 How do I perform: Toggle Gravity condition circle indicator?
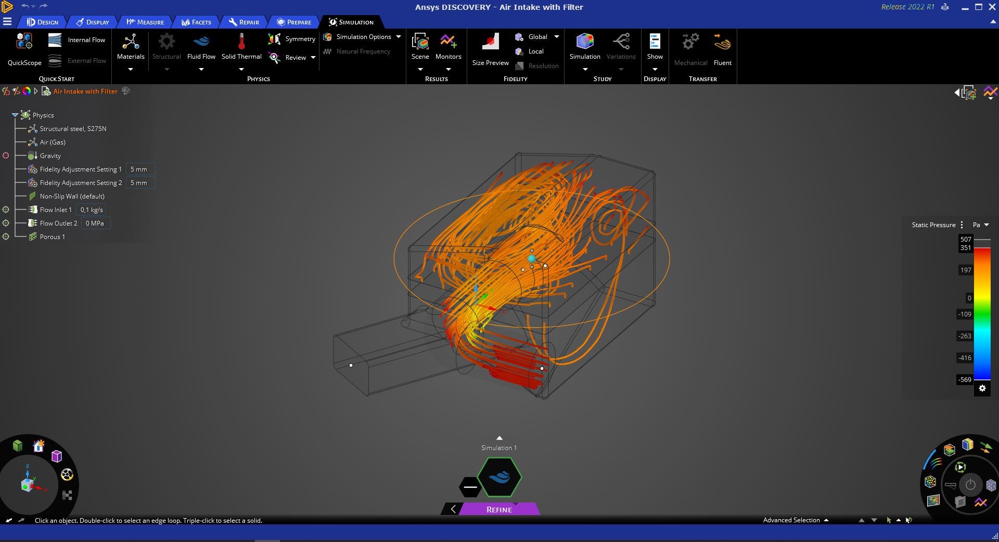click(6, 155)
